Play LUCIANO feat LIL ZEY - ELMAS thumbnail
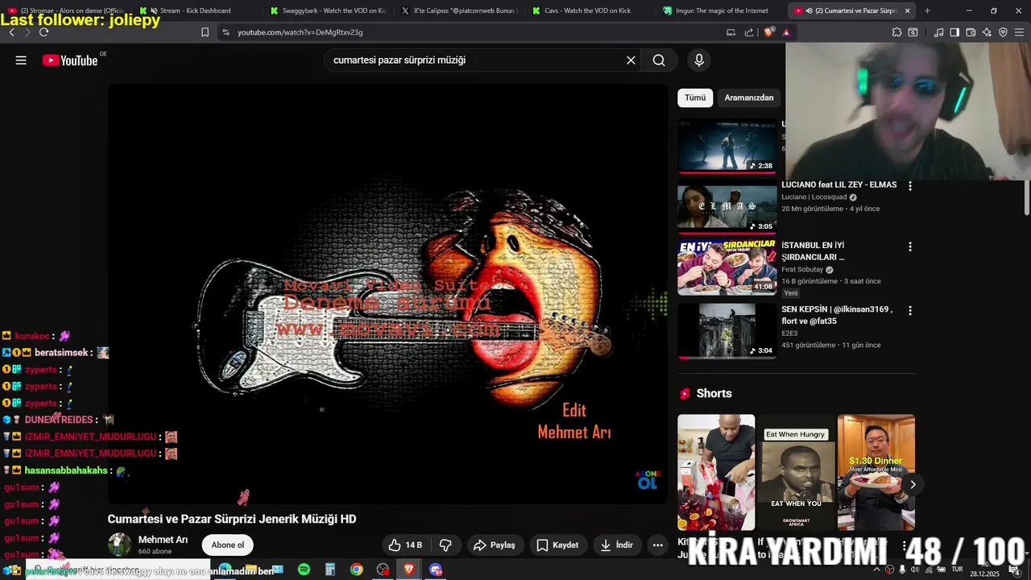The width and height of the screenshot is (1031, 580). [x=727, y=208]
